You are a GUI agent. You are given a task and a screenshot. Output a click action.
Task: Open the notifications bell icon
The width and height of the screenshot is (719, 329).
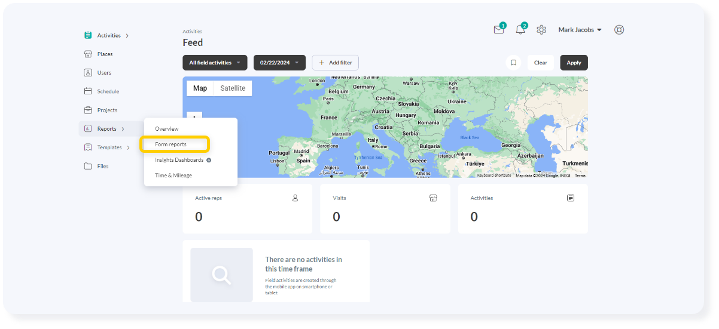(520, 30)
